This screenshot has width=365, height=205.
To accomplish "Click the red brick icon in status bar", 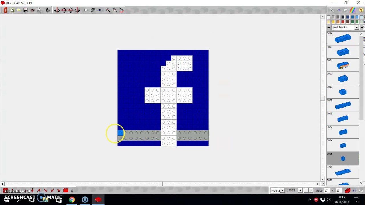I will click(348, 190).
